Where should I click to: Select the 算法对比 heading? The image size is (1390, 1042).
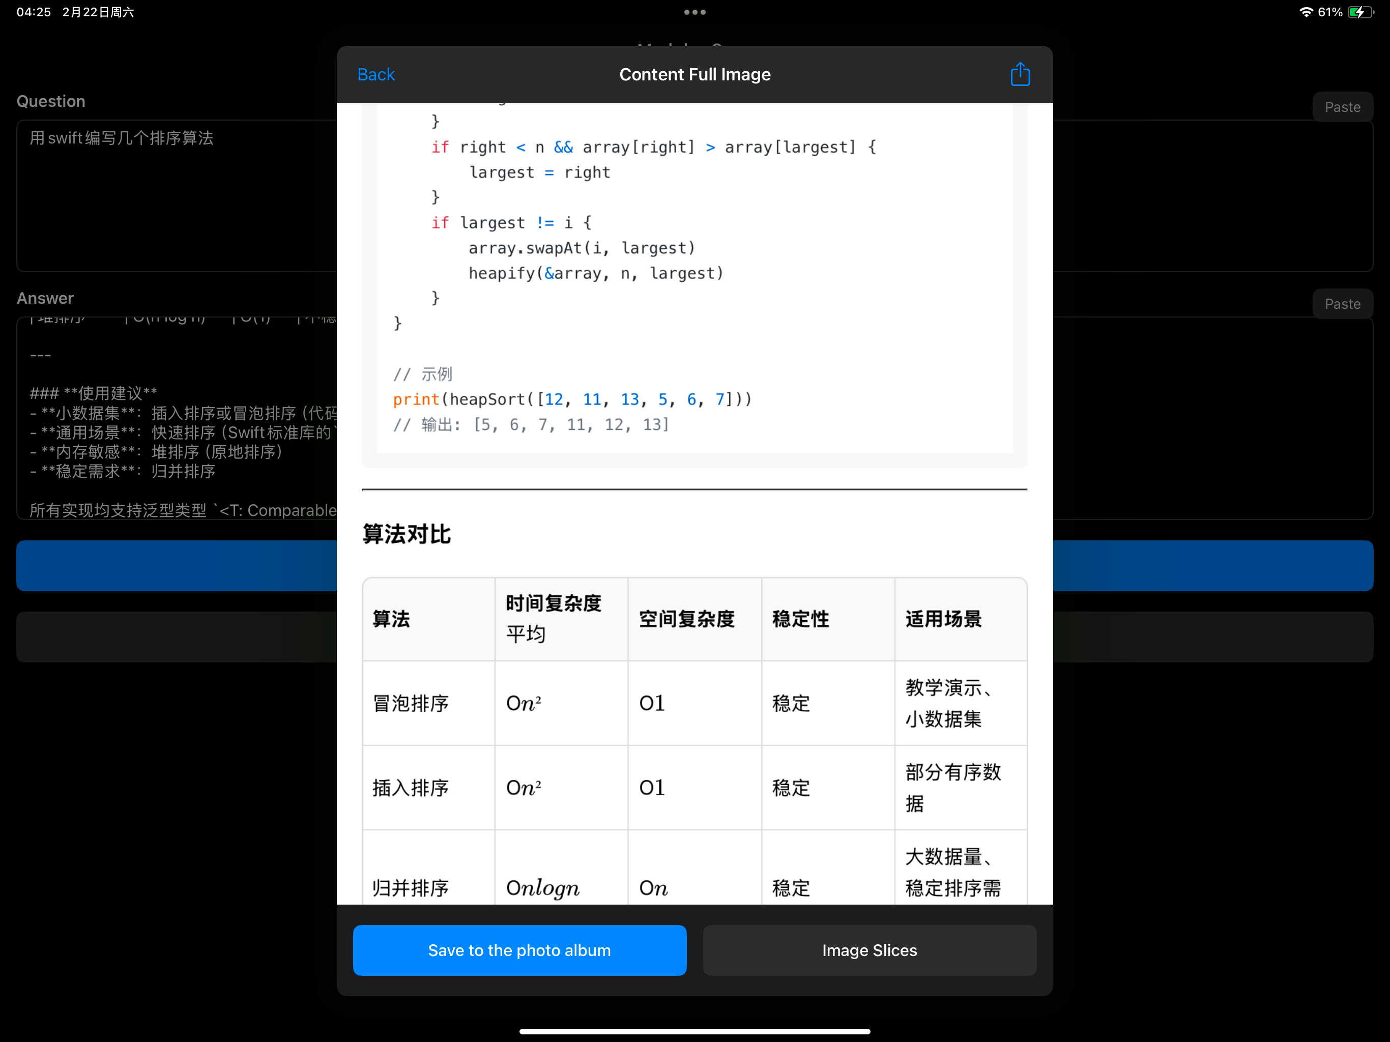407,534
